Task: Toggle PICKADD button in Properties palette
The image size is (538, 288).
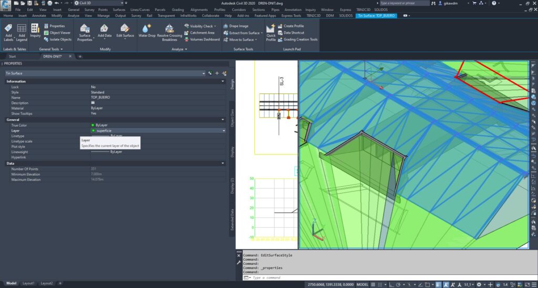Action: pos(210,73)
